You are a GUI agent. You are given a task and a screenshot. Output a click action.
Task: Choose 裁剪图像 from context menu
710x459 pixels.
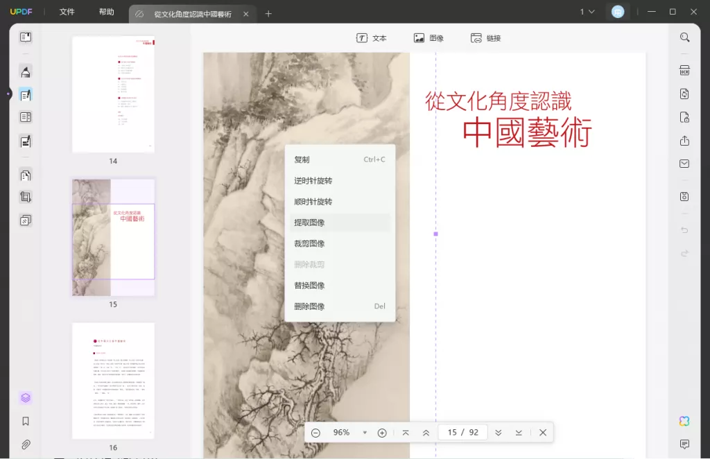[x=340, y=243]
